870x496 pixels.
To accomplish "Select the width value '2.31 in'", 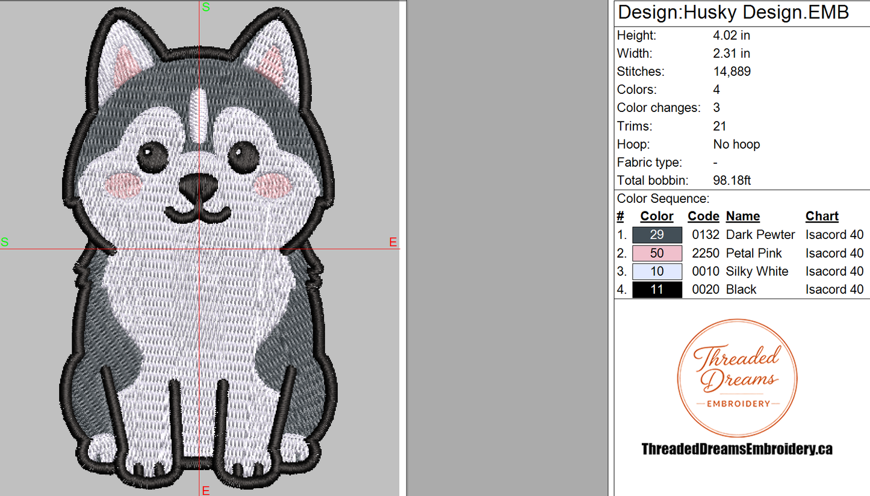I will [732, 54].
